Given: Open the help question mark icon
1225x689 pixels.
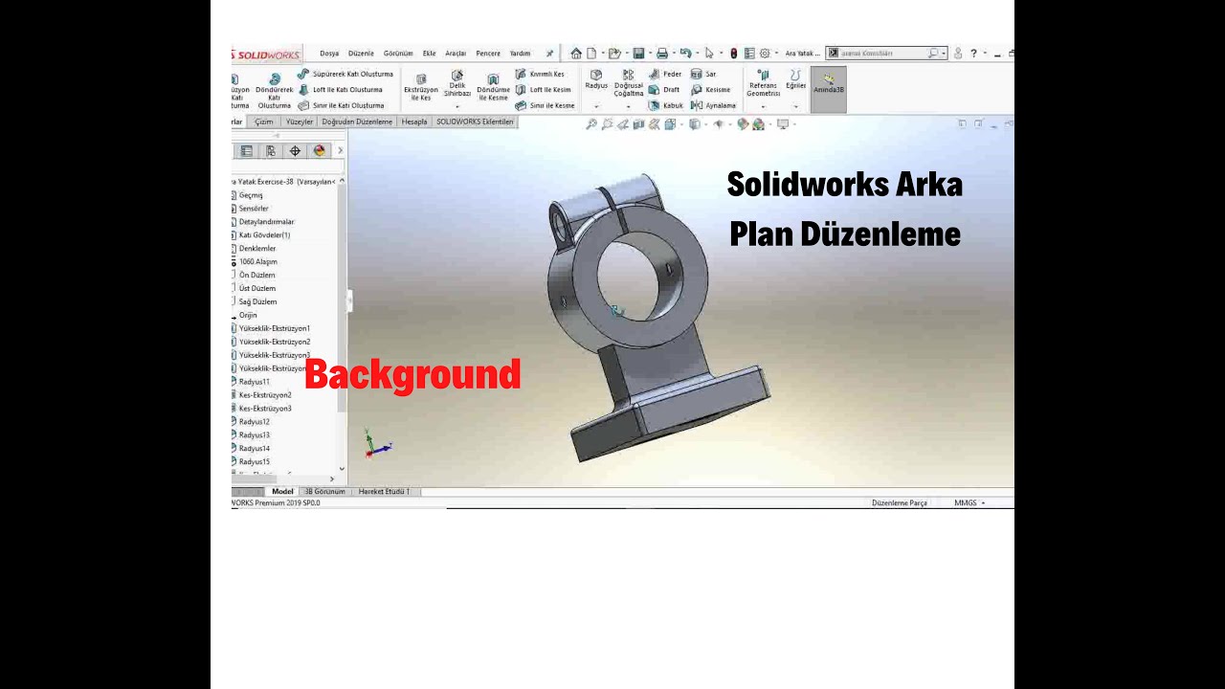Looking at the screenshot, I should pos(973,54).
